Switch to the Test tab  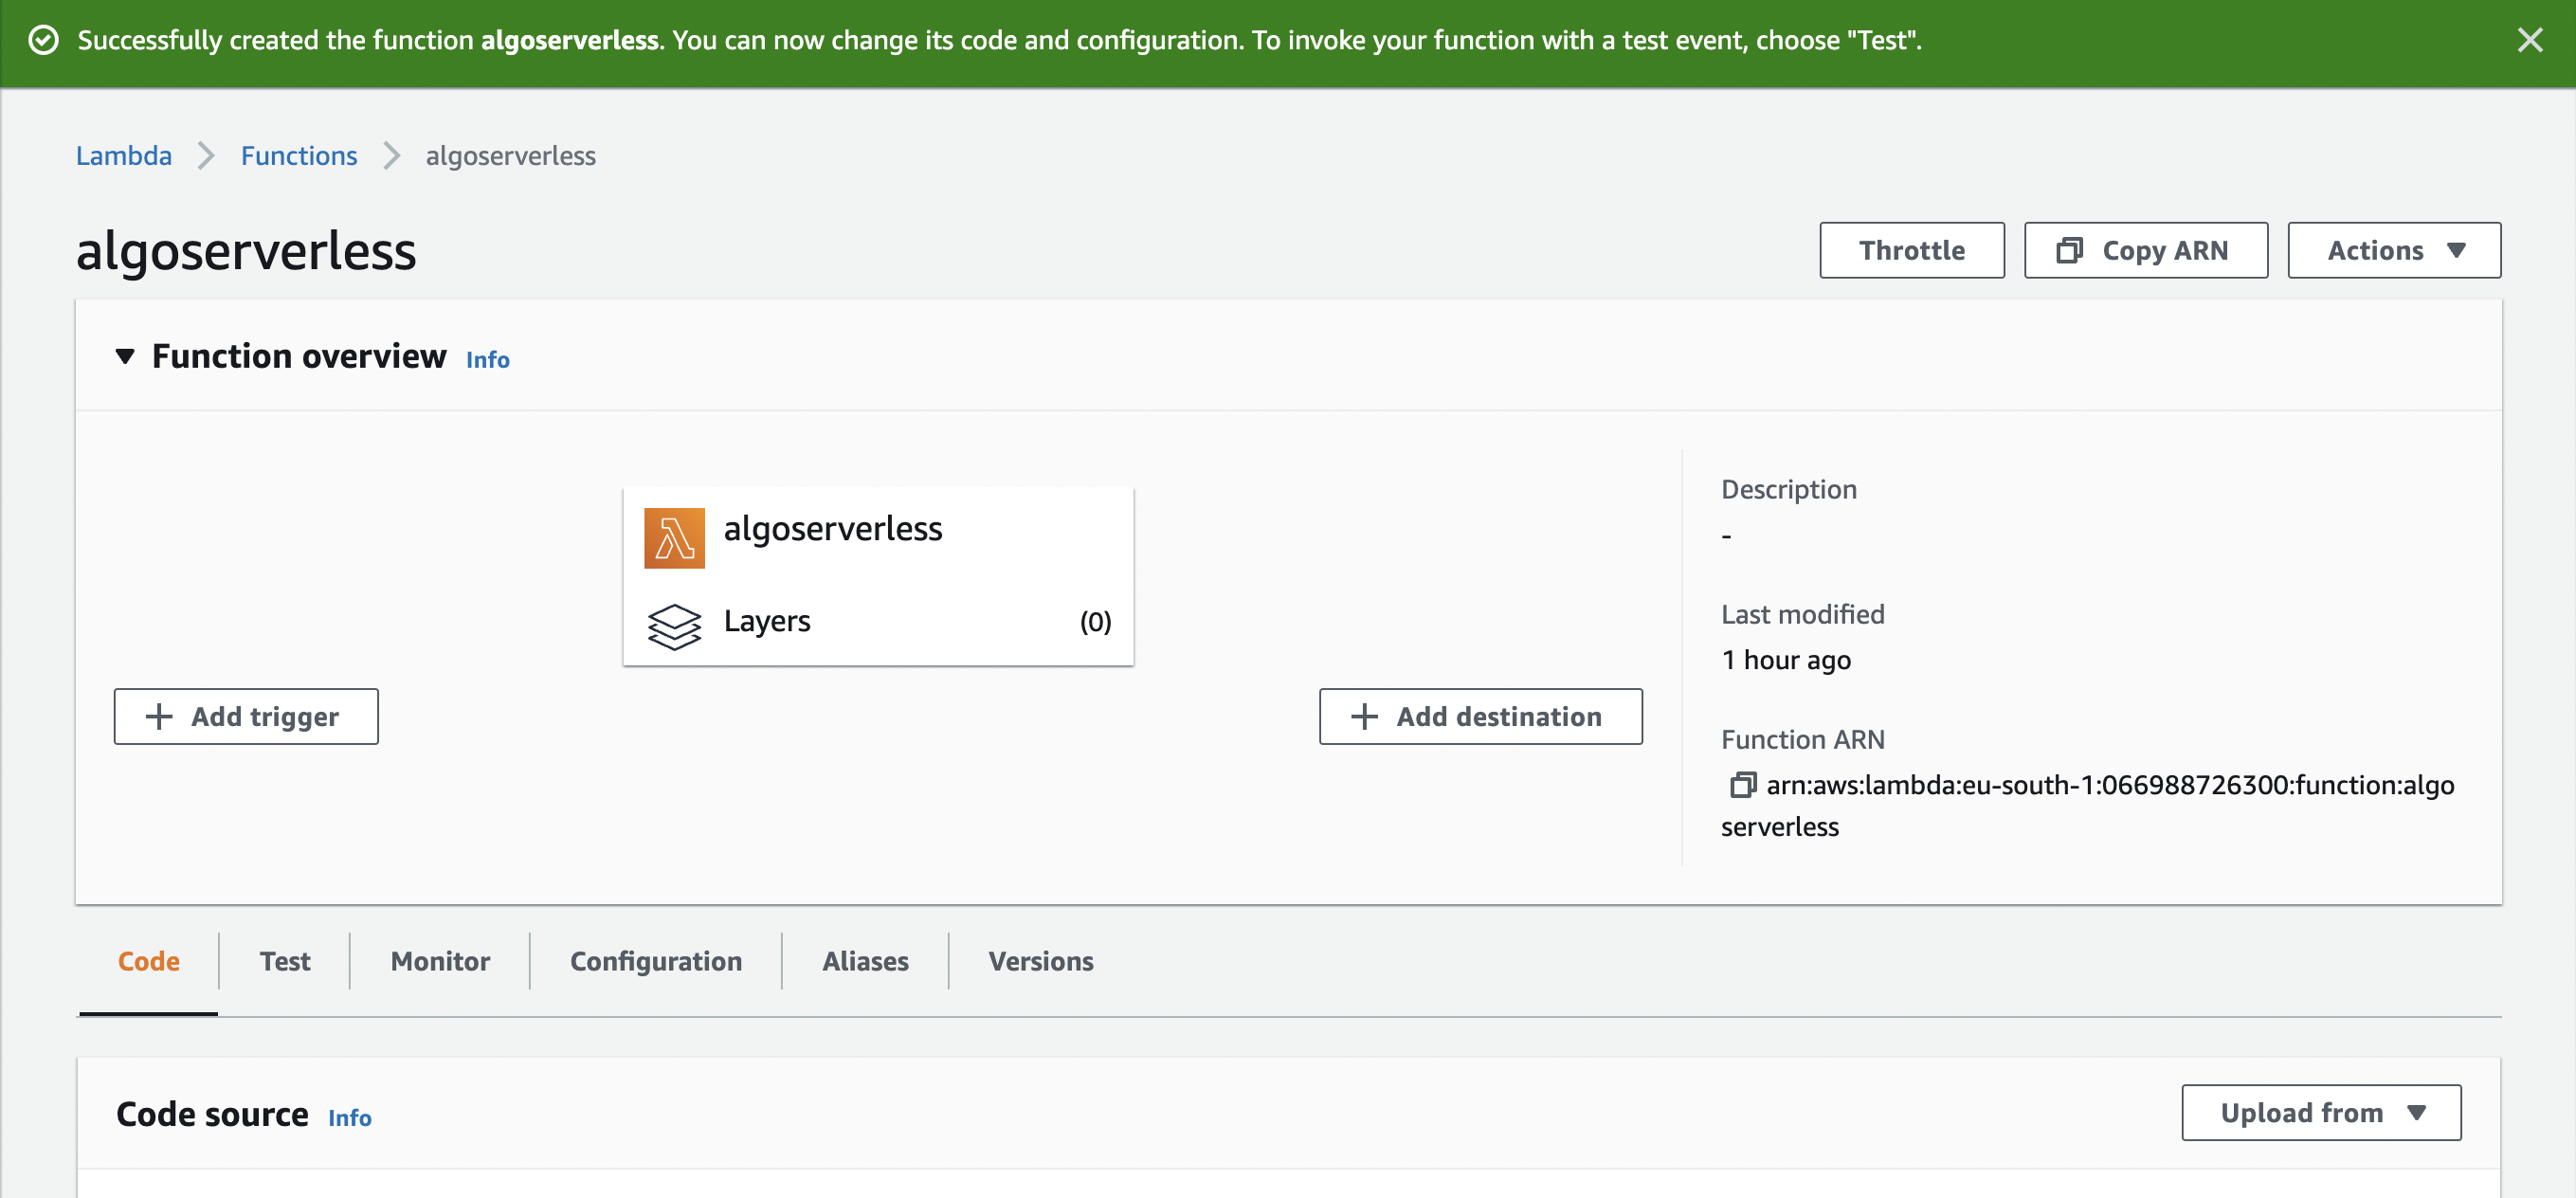point(285,961)
